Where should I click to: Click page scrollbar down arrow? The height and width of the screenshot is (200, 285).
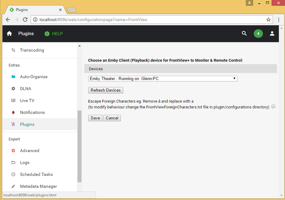click(281, 195)
